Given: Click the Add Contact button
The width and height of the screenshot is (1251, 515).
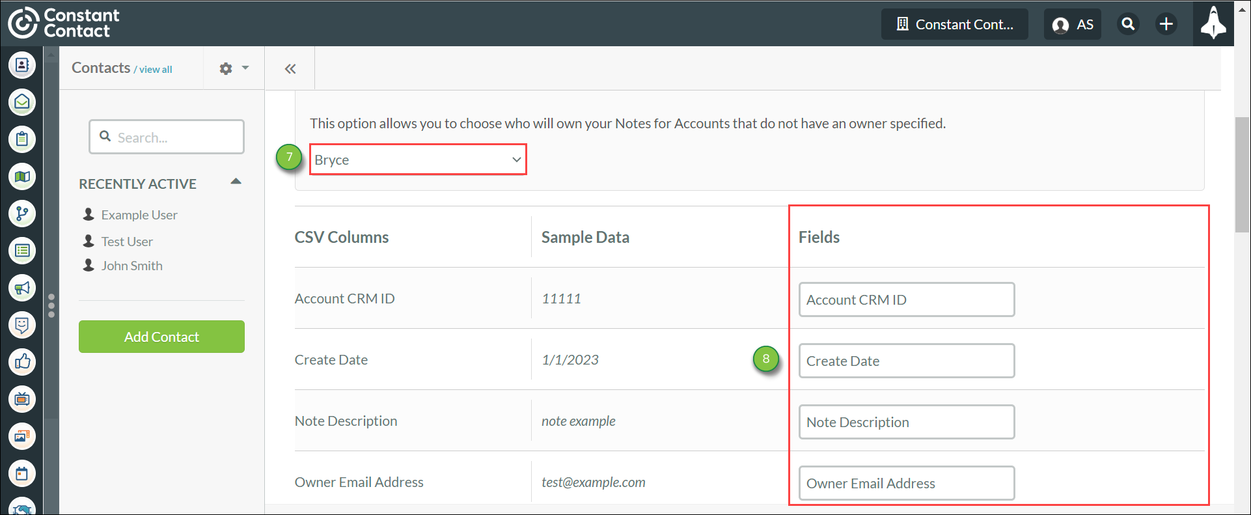Looking at the screenshot, I should (161, 337).
